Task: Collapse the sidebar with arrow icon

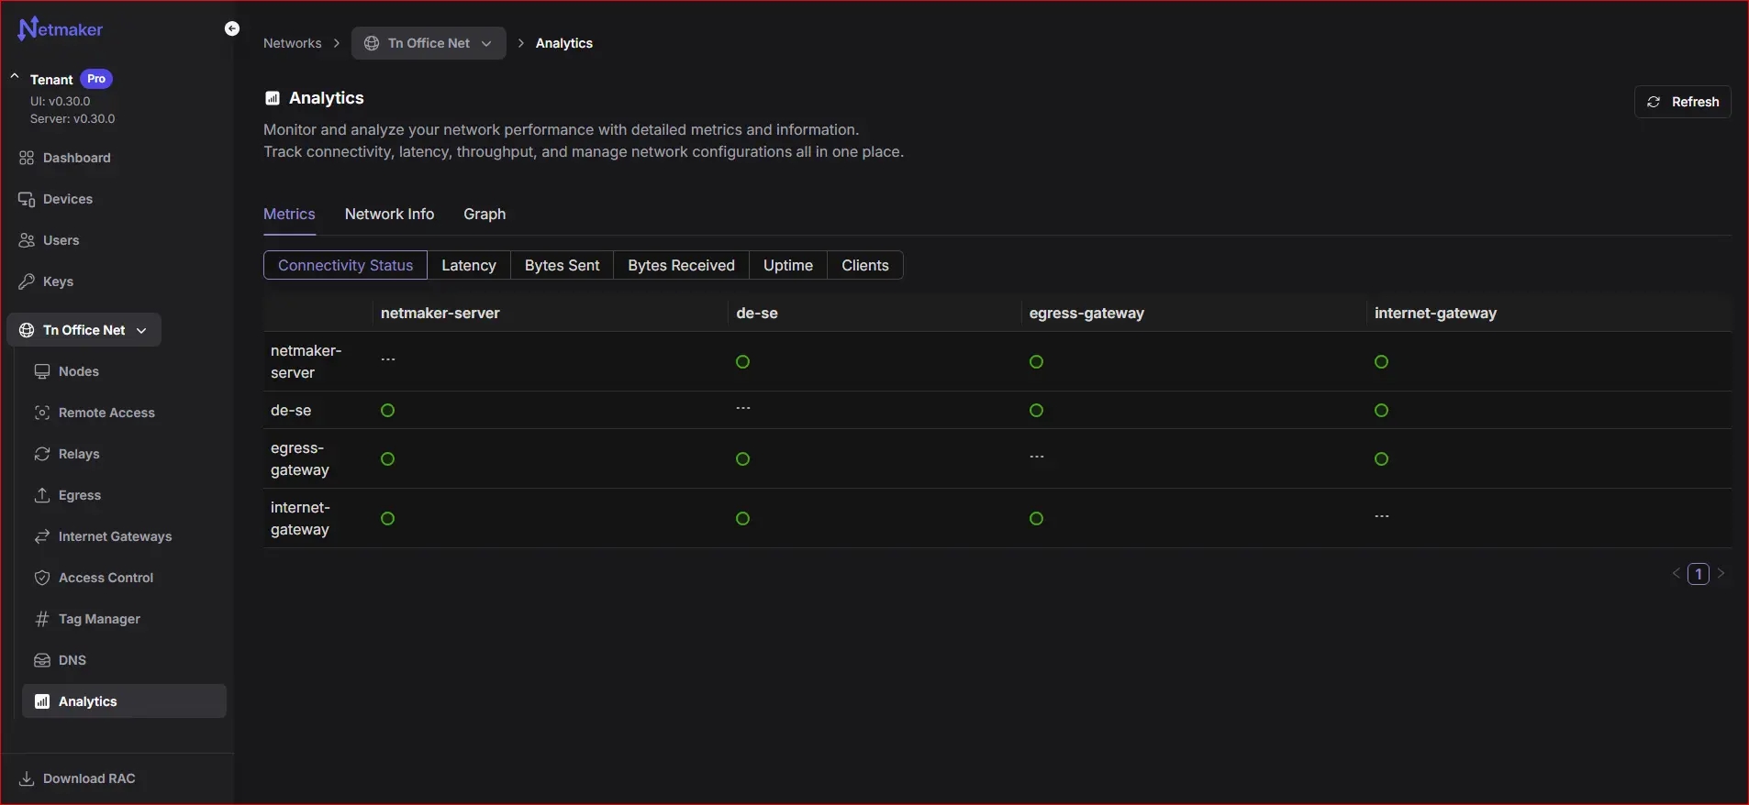Action: [x=232, y=29]
